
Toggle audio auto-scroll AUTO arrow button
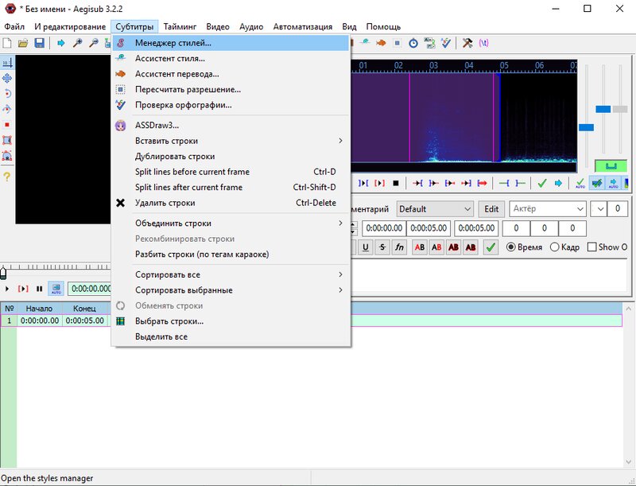613,184
